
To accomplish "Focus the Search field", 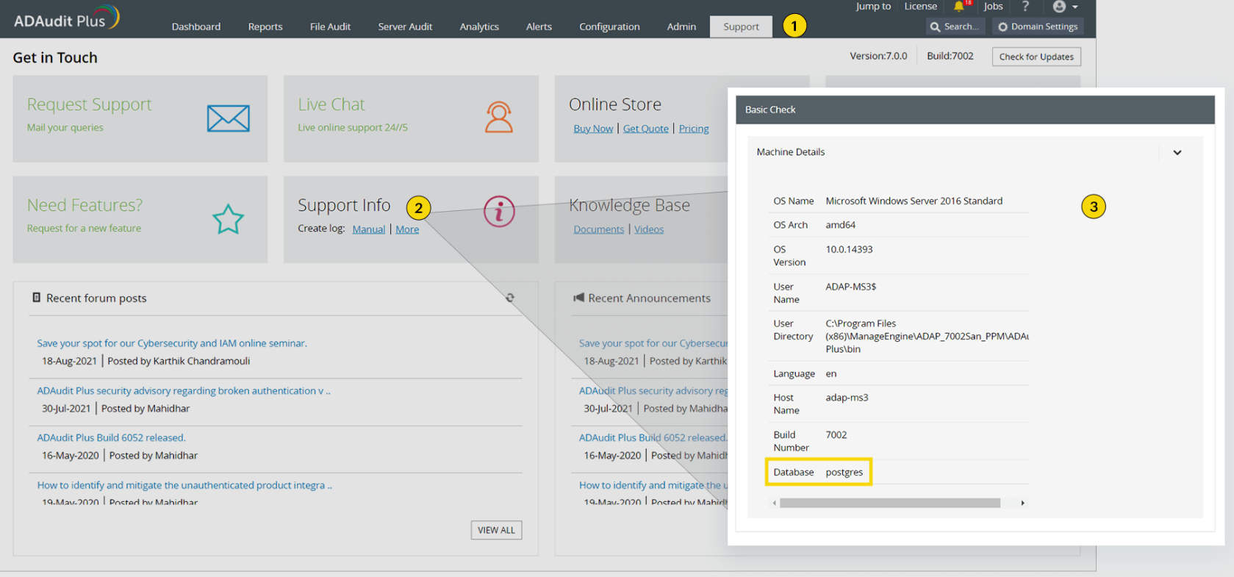I will [955, 26].
